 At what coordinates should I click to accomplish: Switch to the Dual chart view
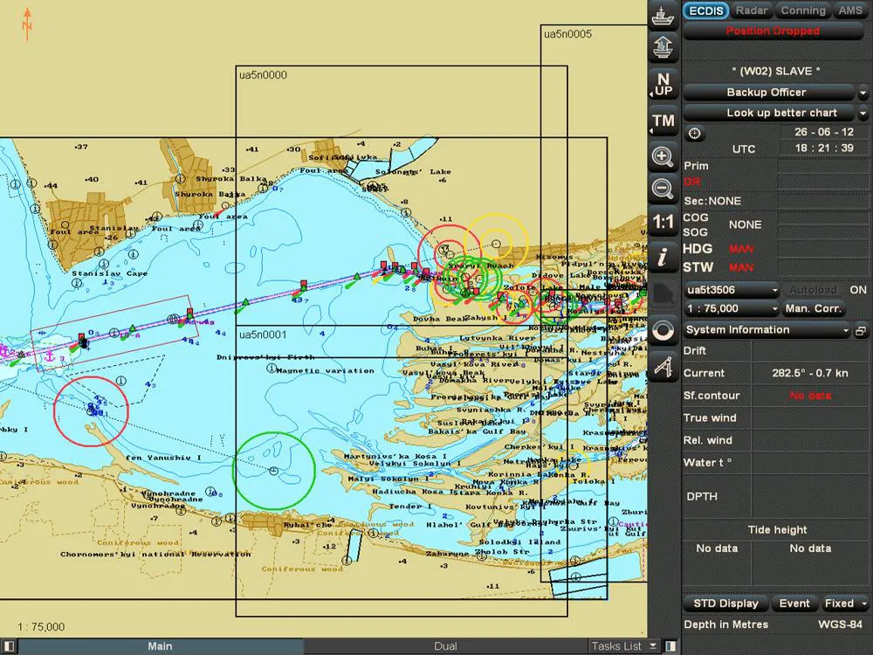tap(445, 646)
